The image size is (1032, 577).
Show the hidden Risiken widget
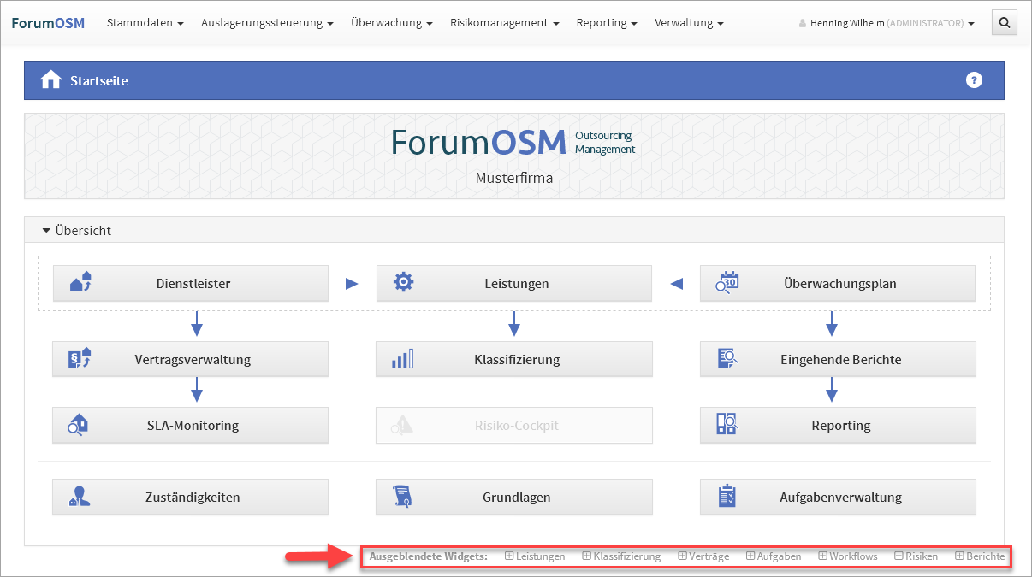click(916, 556)
